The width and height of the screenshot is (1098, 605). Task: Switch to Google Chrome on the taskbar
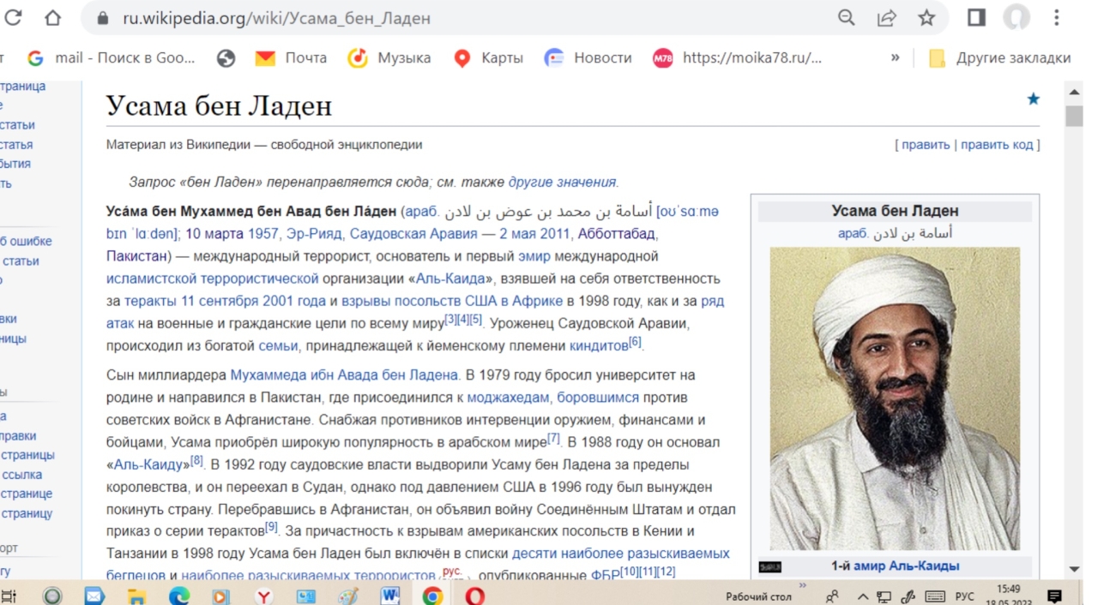432,596
